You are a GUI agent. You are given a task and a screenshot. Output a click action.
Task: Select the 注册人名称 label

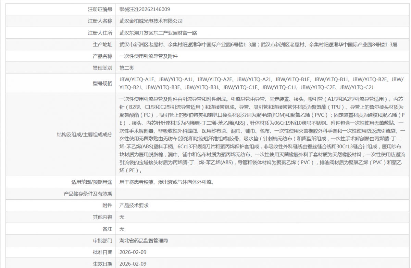[100, 21]
